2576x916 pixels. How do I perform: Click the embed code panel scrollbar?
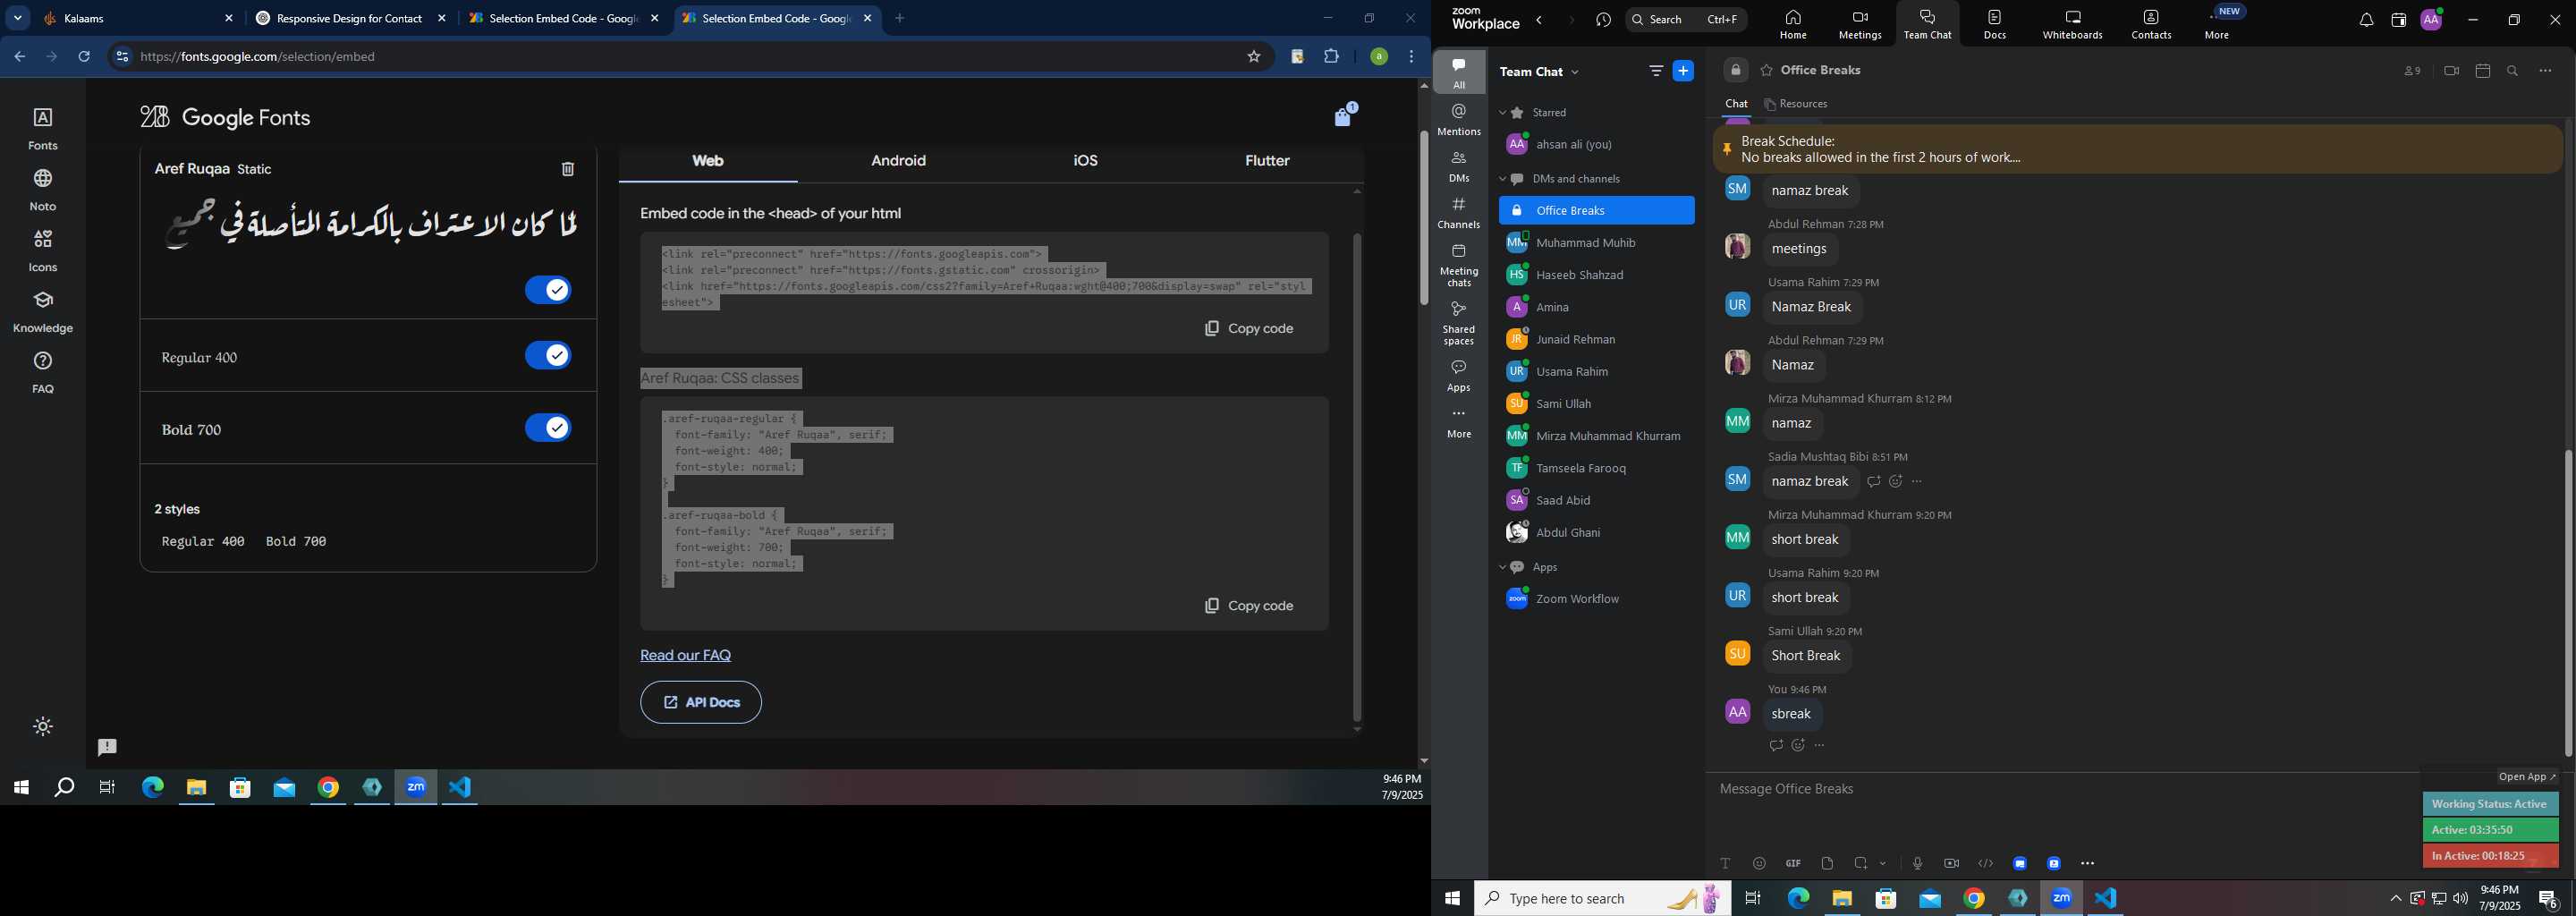point(1357,476)
